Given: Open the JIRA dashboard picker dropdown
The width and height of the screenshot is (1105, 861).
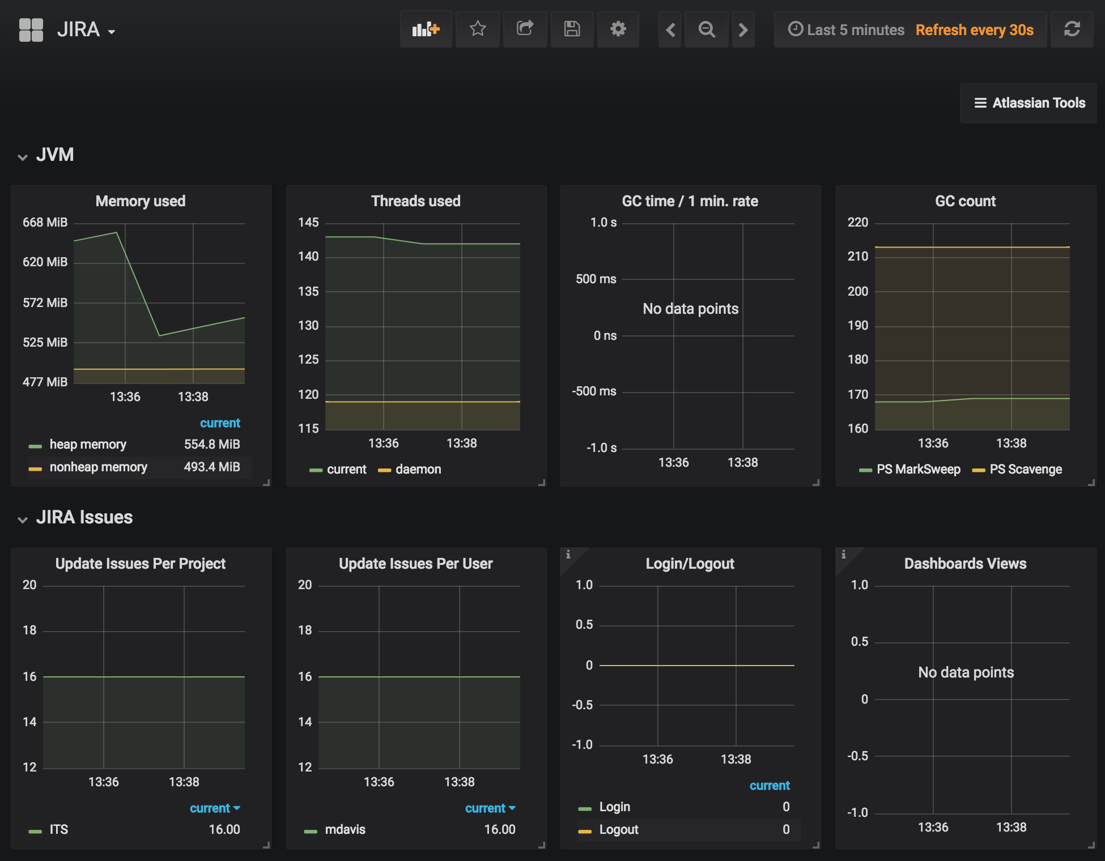Looking at the screenshot, I should coord(85,30).
